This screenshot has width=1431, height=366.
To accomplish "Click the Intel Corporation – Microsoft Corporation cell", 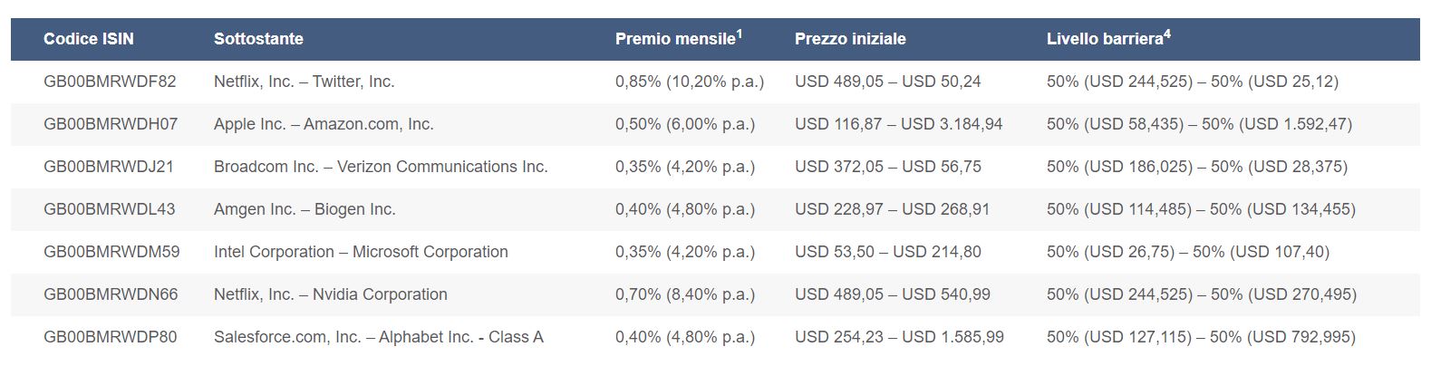I will [361, 252].
